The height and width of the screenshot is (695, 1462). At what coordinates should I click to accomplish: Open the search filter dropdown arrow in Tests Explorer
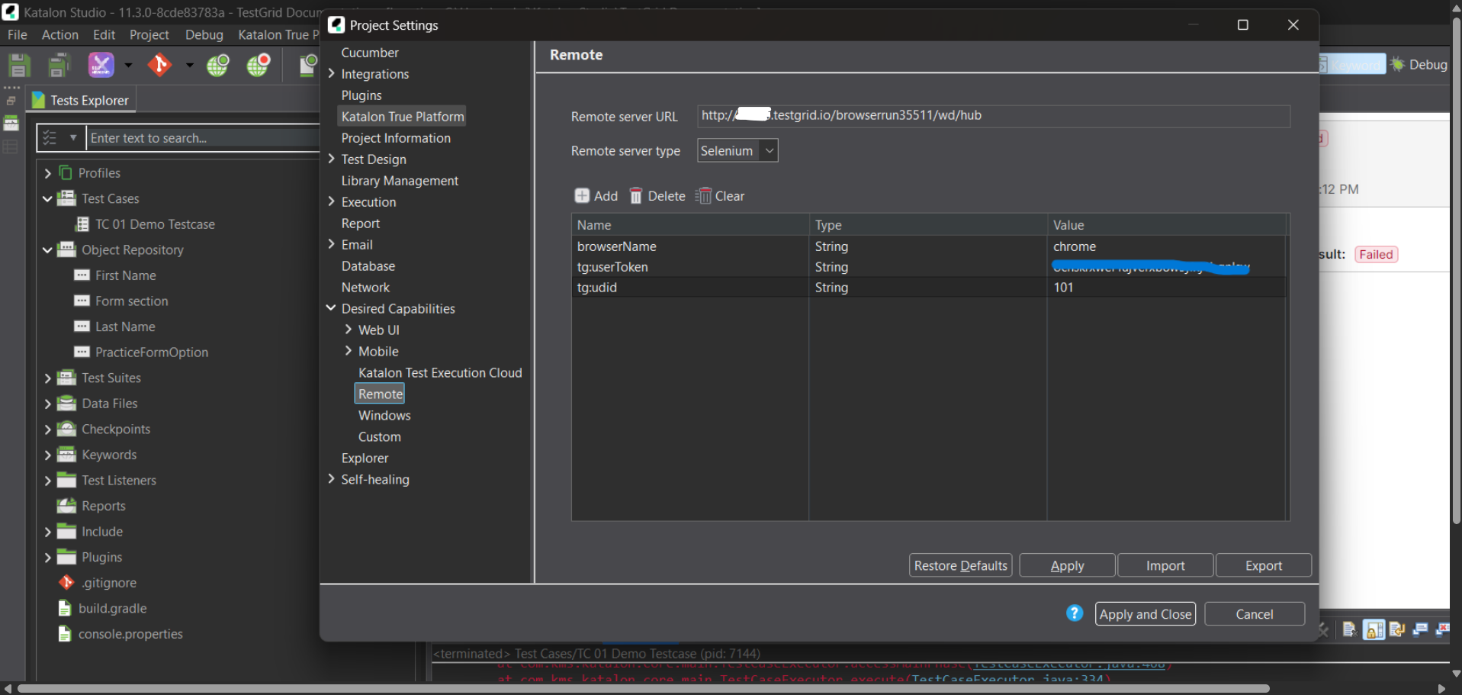click(x=73, y=138)
